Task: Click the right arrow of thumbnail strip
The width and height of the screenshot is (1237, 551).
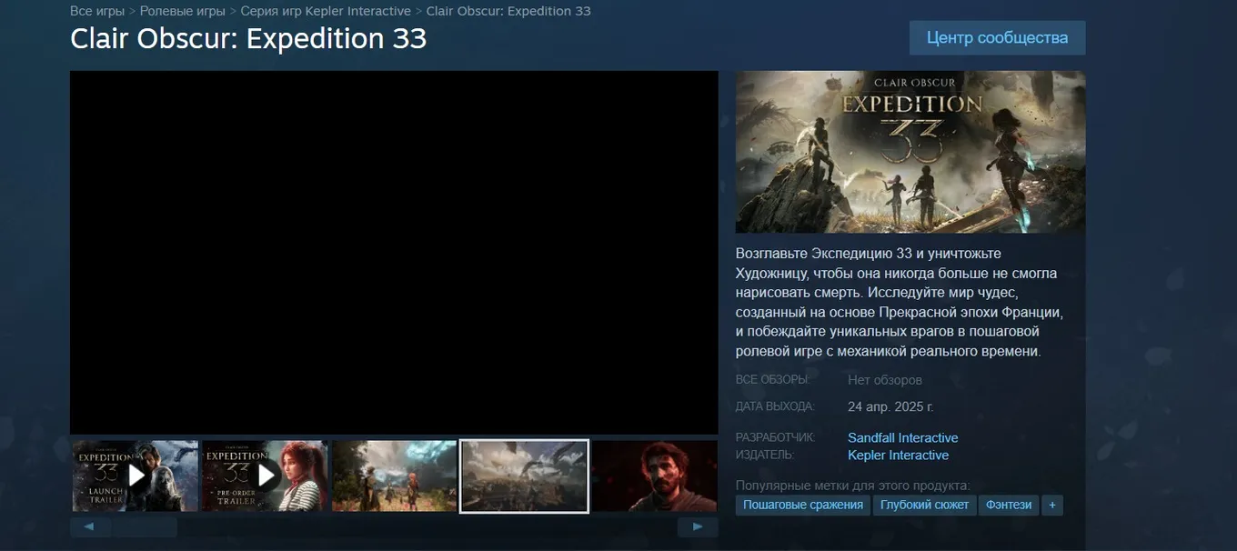Action: (x=698, y=526)
